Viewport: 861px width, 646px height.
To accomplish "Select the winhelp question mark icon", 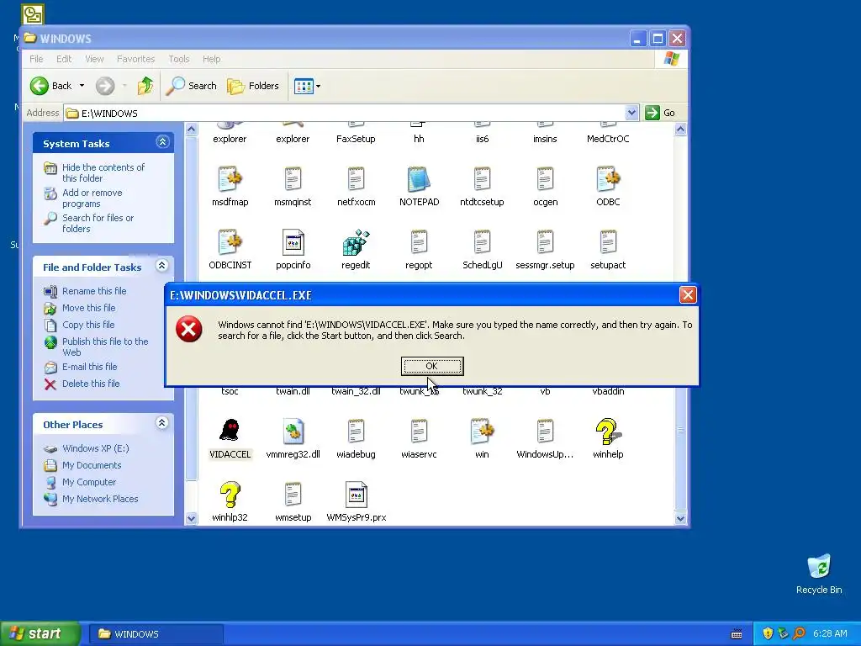I will (x=608, y=432).
